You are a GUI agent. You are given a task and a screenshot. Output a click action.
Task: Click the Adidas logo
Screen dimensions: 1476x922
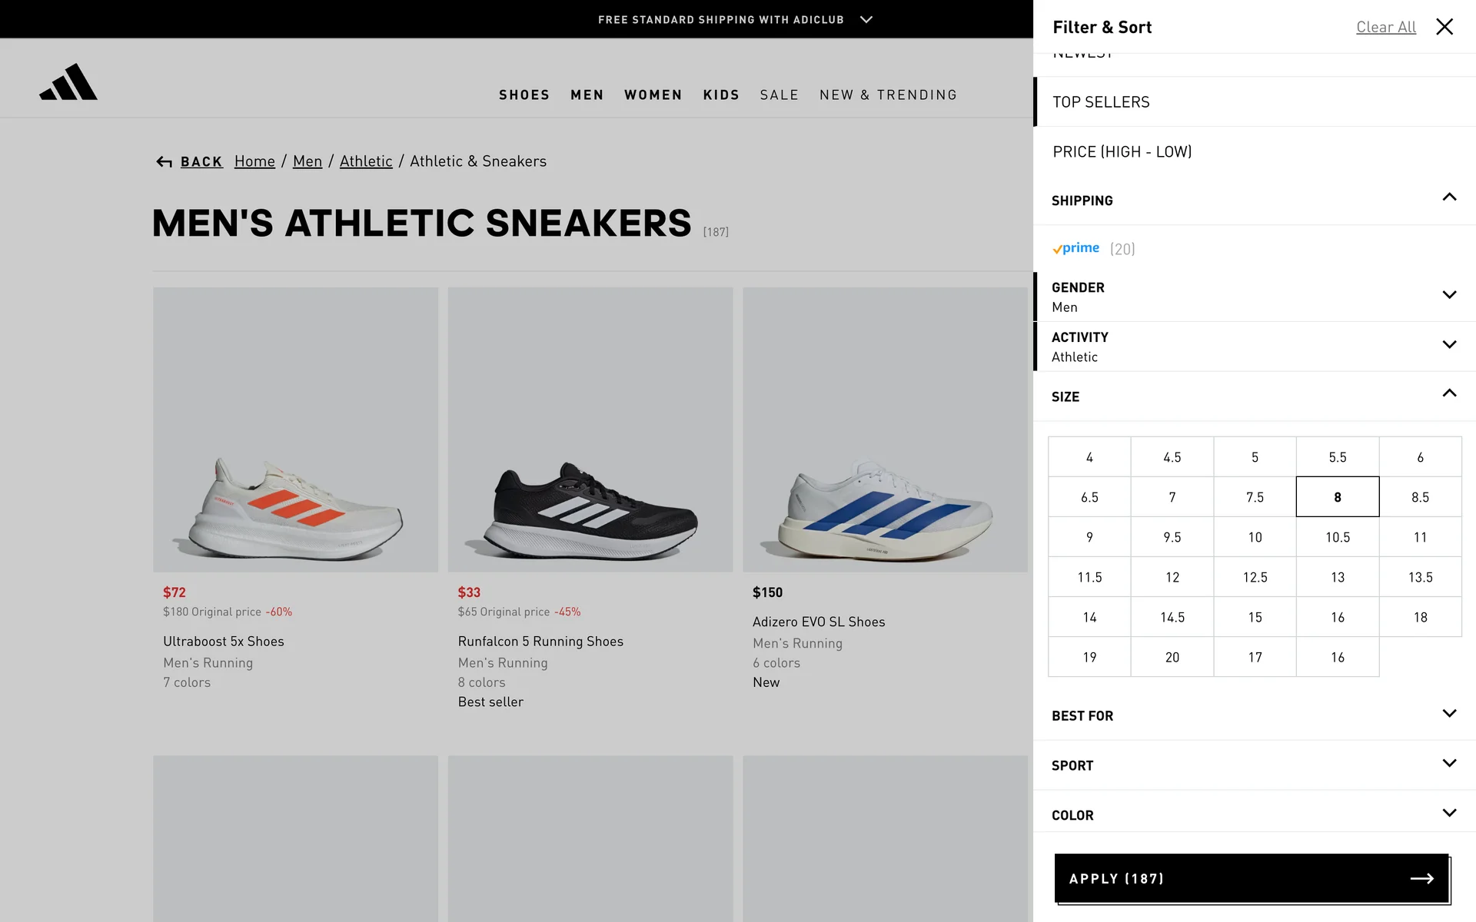pyautogui.click(x=68, y=82)
